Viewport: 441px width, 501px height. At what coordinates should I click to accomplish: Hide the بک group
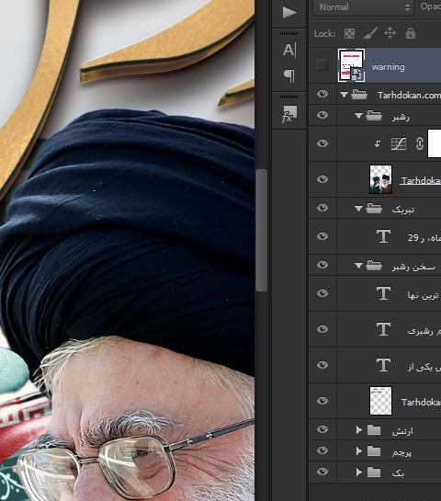(x=322, y=472)
